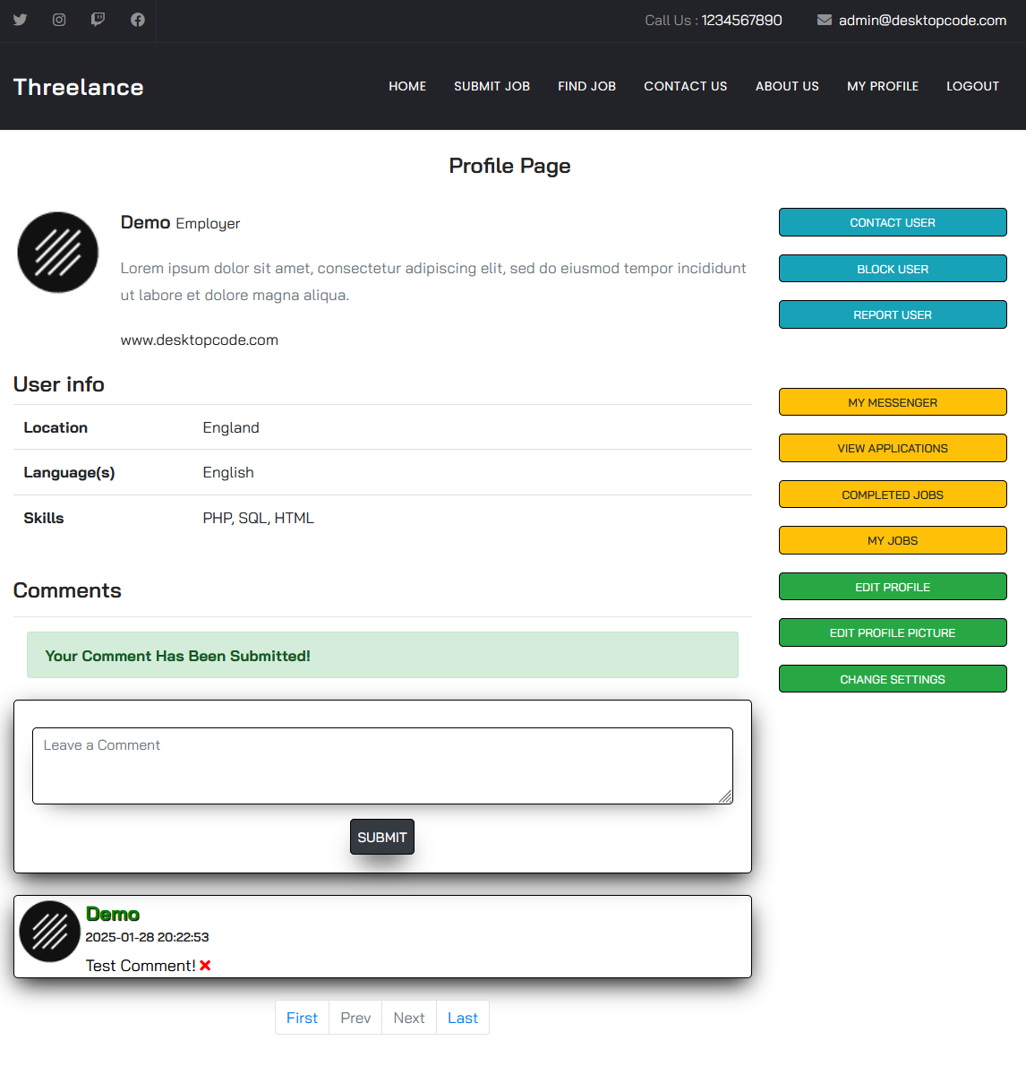Focus the Leave a Comment text area
The width and height of the screenshot is (1026, 1075).
coord(381,766)
